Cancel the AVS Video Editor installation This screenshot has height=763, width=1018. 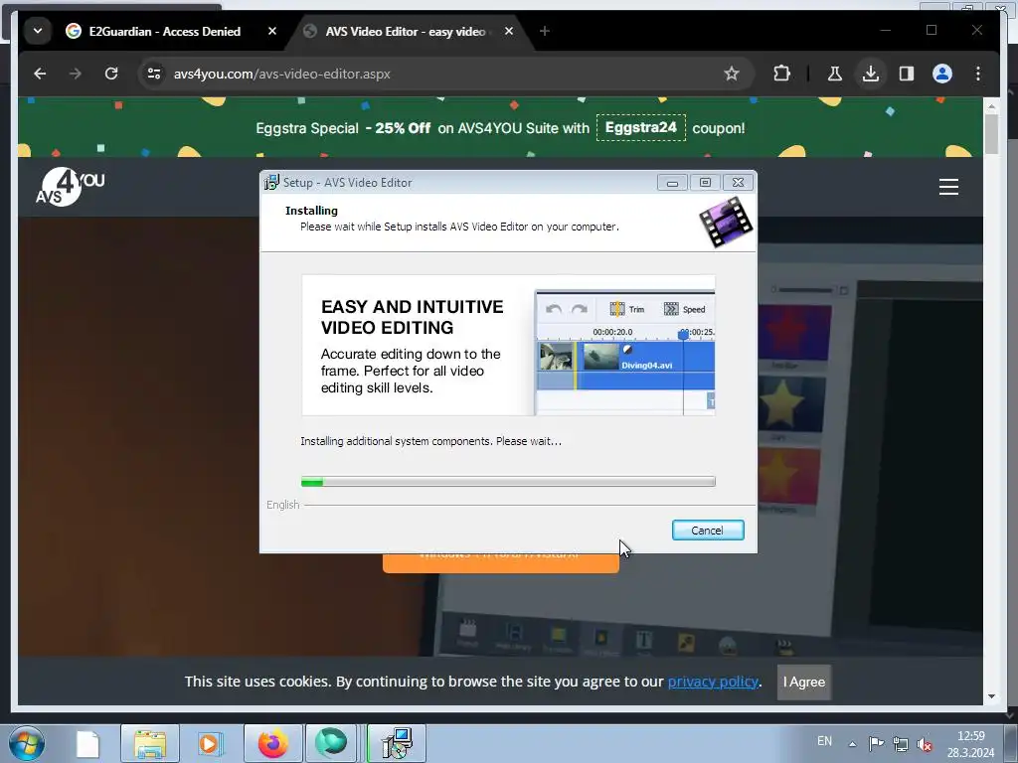pos(708,531)
